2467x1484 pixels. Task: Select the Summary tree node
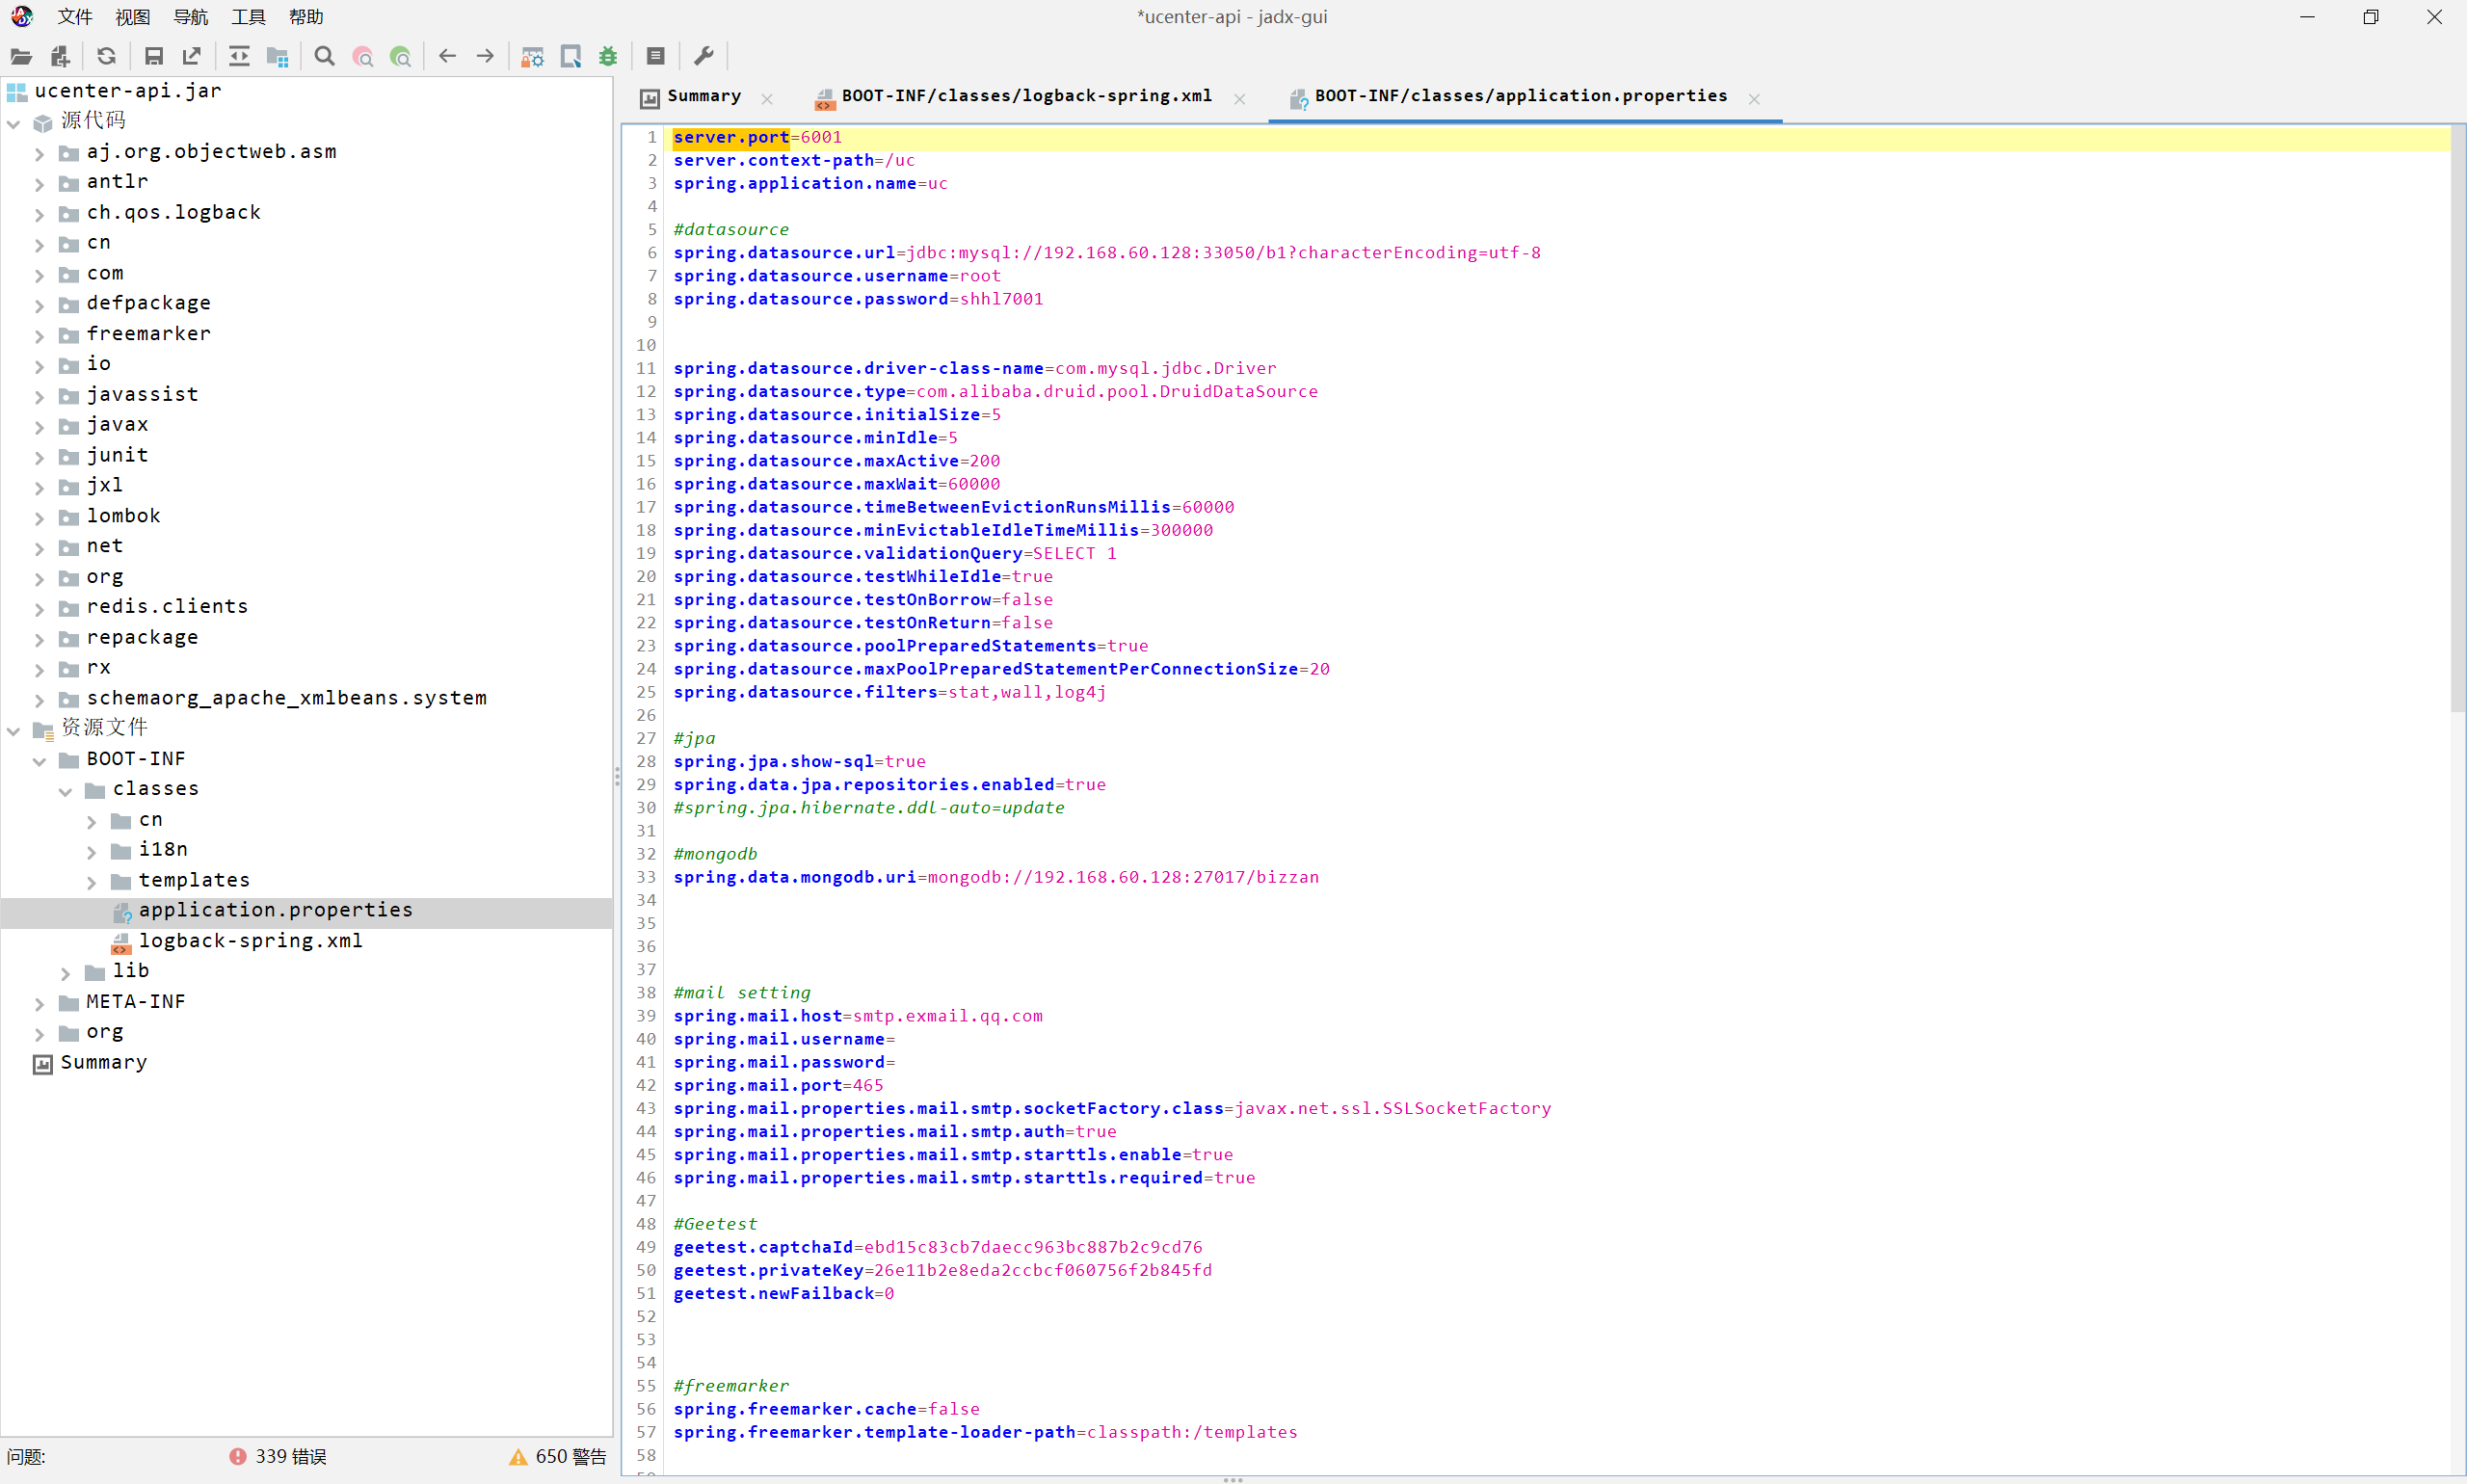tap(104, 1062)
